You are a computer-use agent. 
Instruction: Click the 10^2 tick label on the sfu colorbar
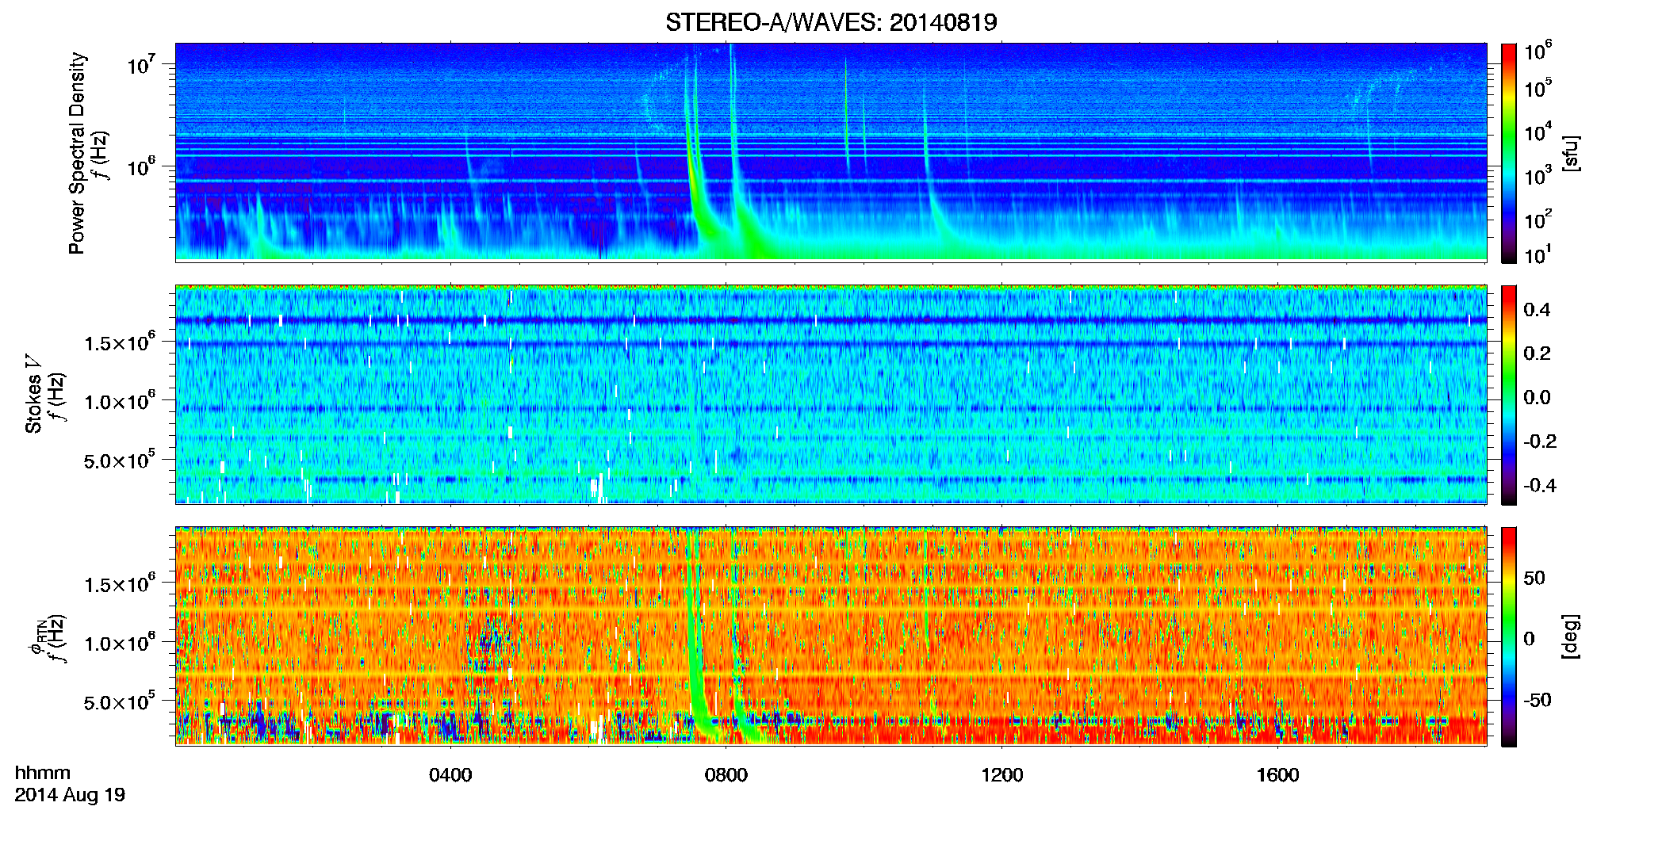[x=1538, y=218]
